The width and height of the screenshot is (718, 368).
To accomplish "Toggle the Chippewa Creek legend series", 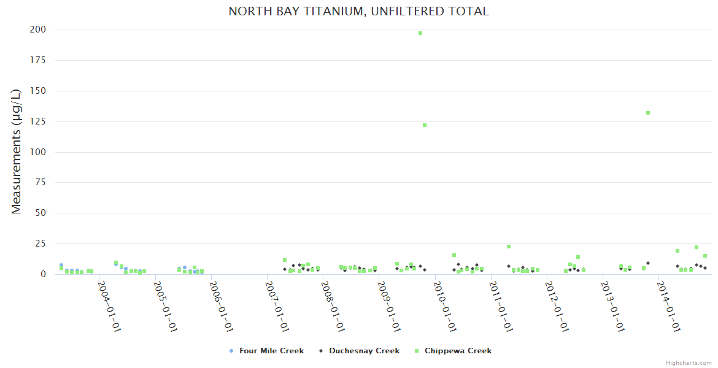I will [x=458, y=351].
